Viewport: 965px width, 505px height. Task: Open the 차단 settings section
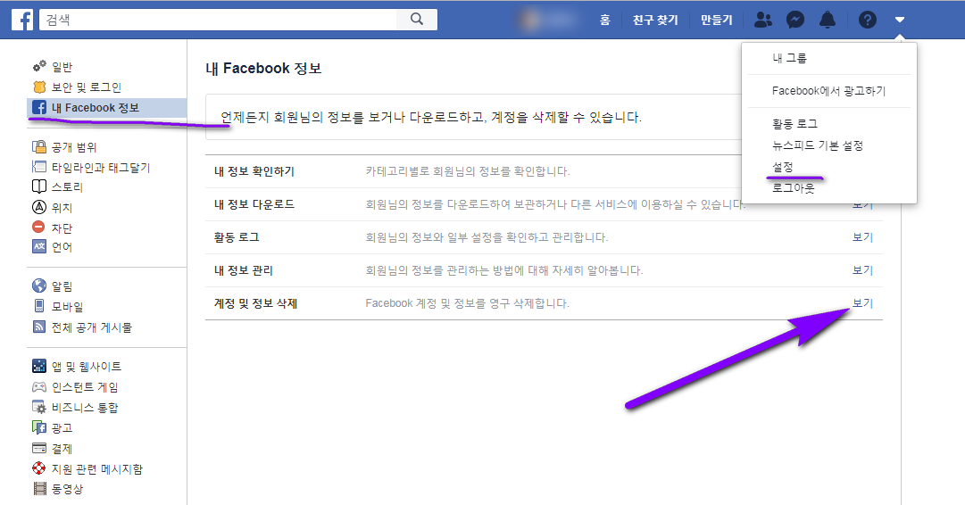point(62,228)
